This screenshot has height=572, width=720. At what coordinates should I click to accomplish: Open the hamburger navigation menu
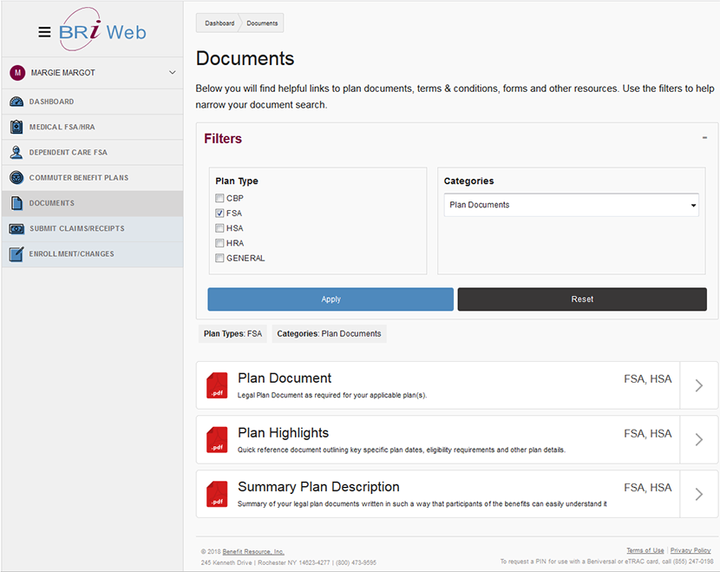pyautogui.click(x=44, y=32)
